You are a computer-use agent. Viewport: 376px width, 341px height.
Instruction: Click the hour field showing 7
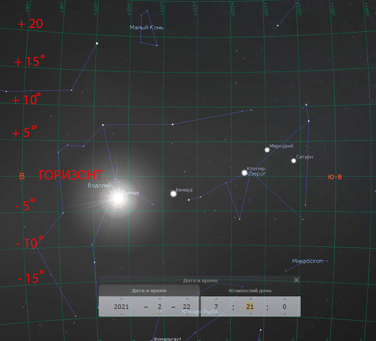[216, 307]
